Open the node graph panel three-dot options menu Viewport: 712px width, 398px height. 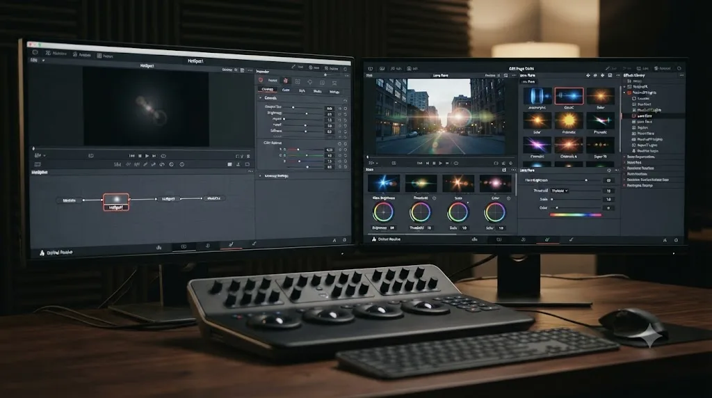pyautogui.click(x=250, y=171)
